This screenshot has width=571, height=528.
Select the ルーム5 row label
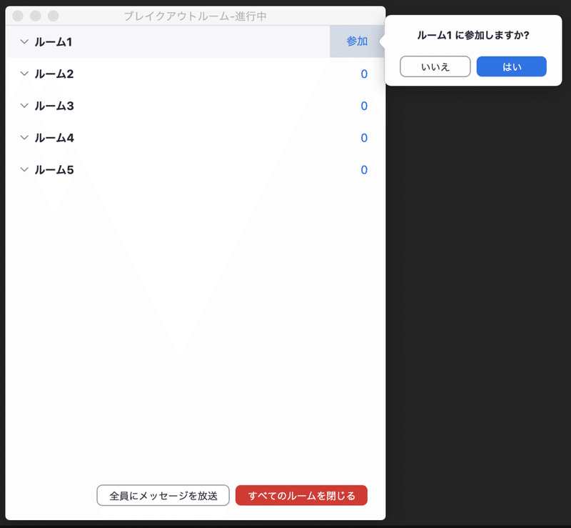[54, 169]
